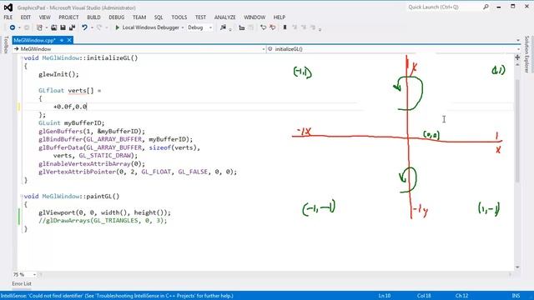Click the Navigate Forward icon

point(27,27)
